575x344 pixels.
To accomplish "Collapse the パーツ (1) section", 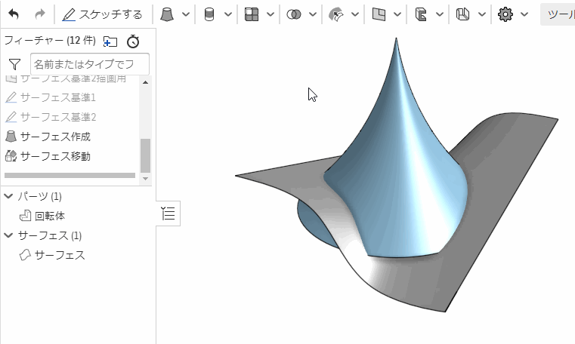I will pyautogui.click(x=8, y=196).
